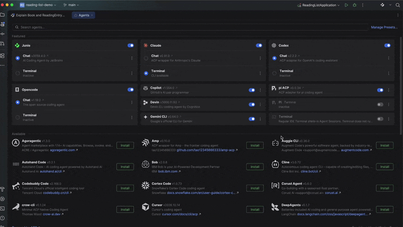Screen dimensions: 403x227
Task: Open the bob.ibm.com link
Action: [x=168, y=172]
